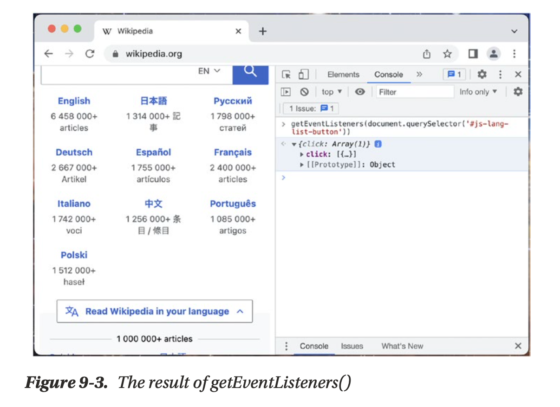This screenshot has width=560, height=407.
Task: Open the Issues drawer tab
Action: point(352,346)
